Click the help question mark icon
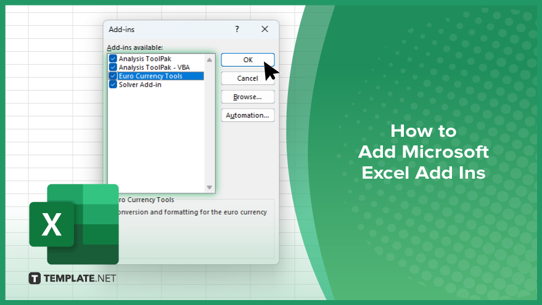The height and width of the screenshot is (305, 542). (237, 30)
